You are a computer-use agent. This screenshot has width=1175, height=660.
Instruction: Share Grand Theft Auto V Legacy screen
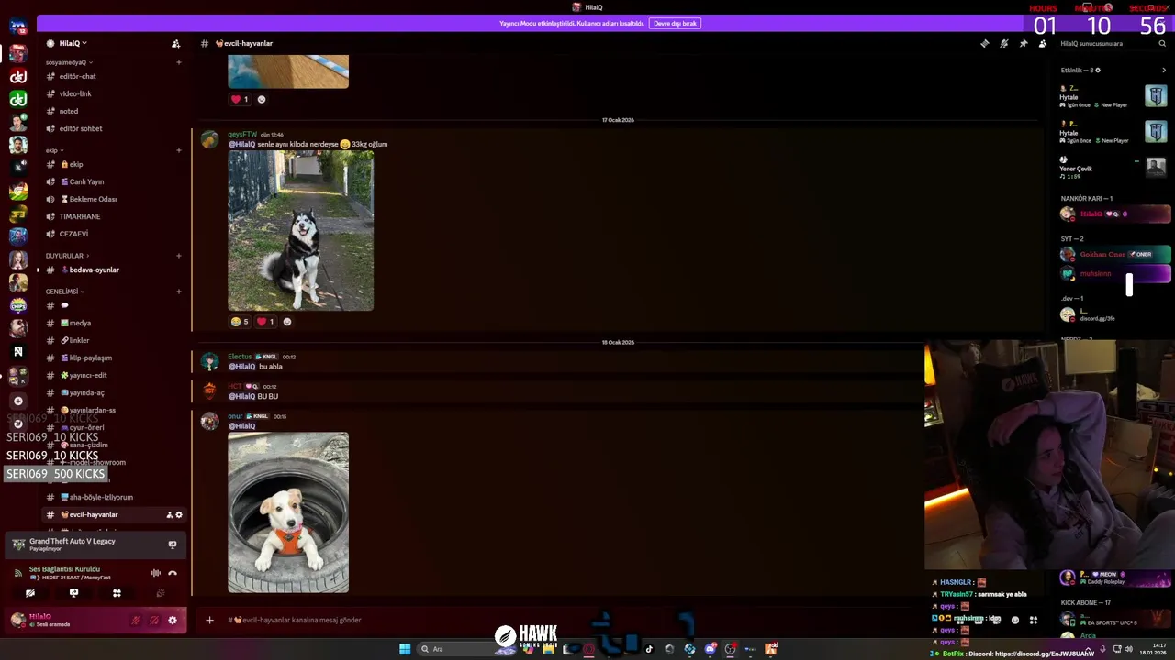tap(172, 544)
